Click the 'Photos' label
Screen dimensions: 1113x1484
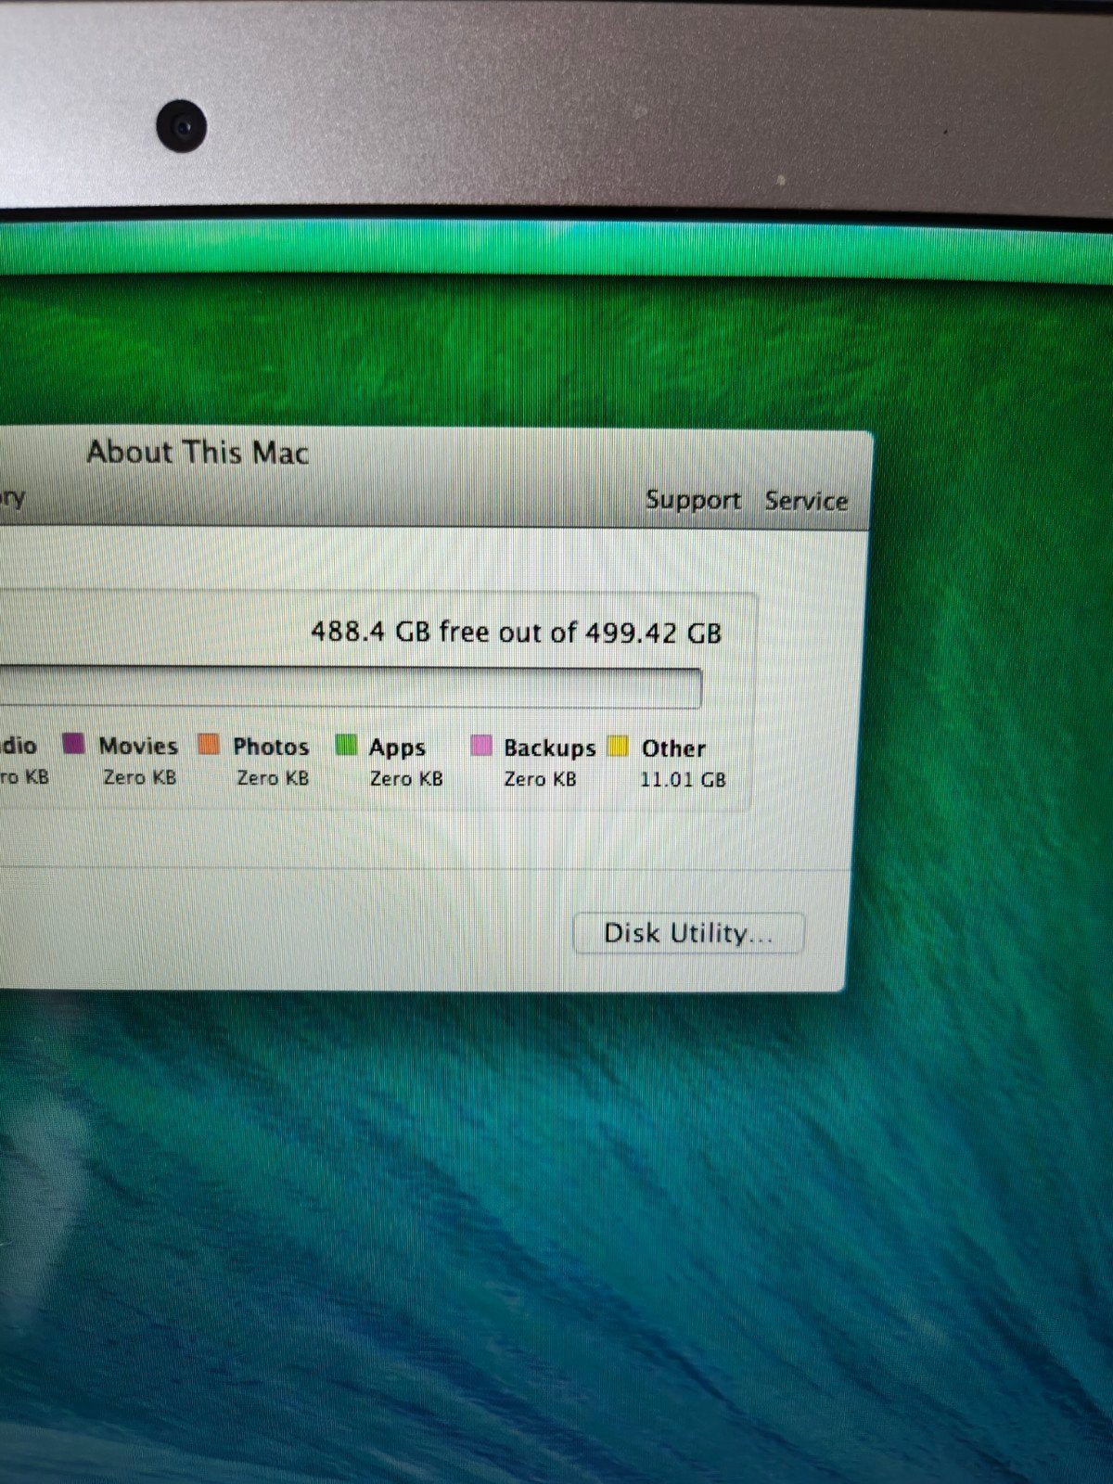coord(271,747)
